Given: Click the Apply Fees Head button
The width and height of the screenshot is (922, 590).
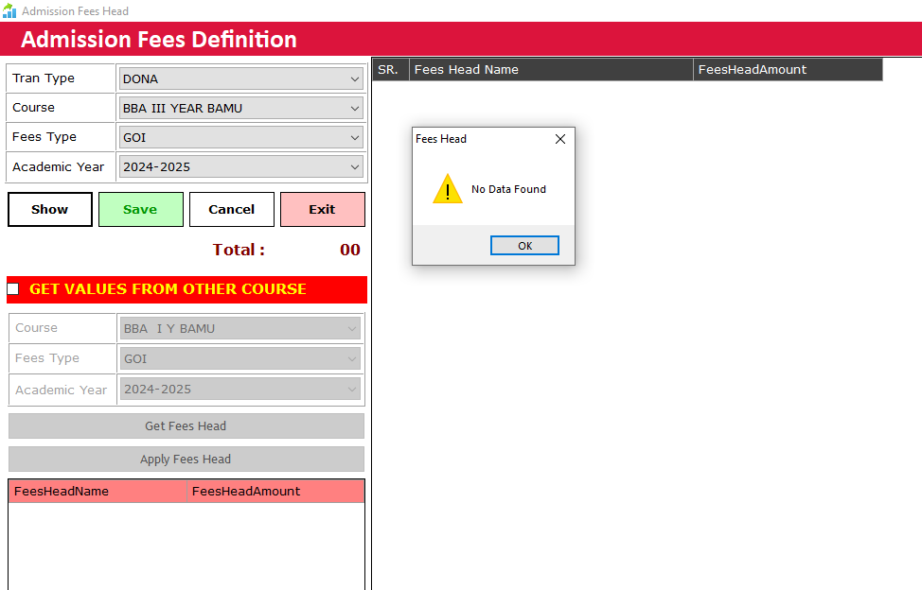Looking at the screenshot, I should pyautogui.click(x=186, y=460).
